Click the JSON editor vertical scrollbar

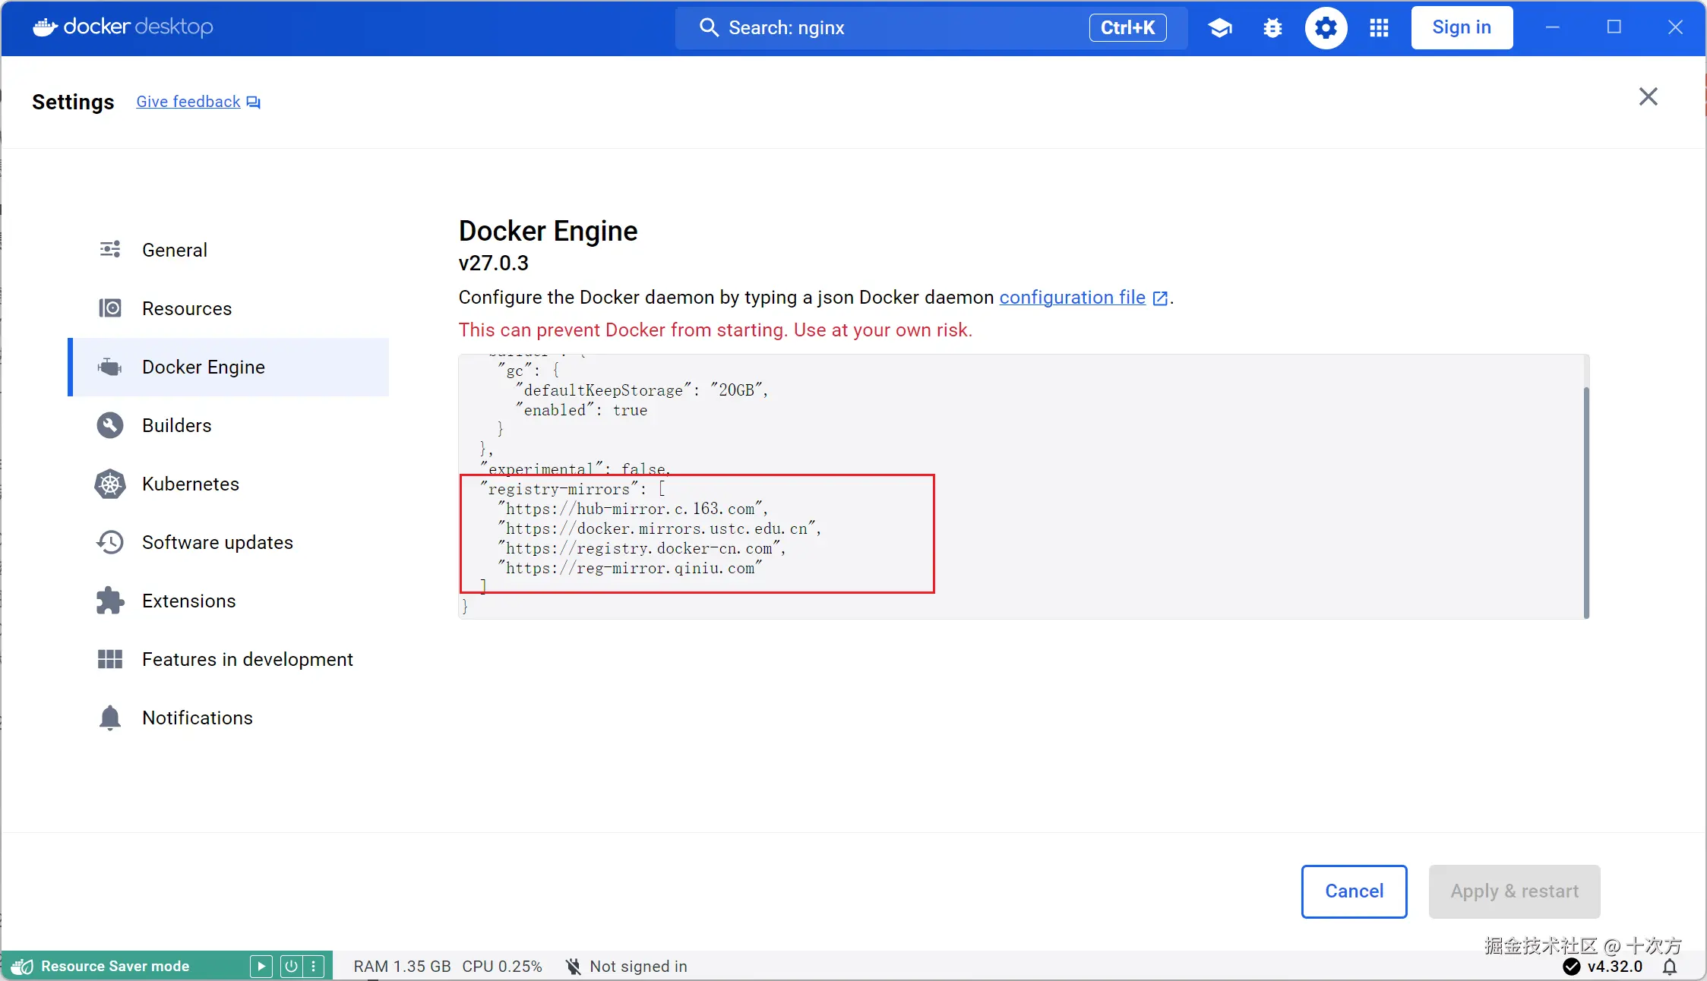pos(1585,501)
